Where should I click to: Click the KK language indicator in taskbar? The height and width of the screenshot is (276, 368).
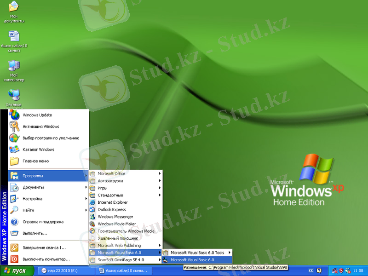(310, 270)
